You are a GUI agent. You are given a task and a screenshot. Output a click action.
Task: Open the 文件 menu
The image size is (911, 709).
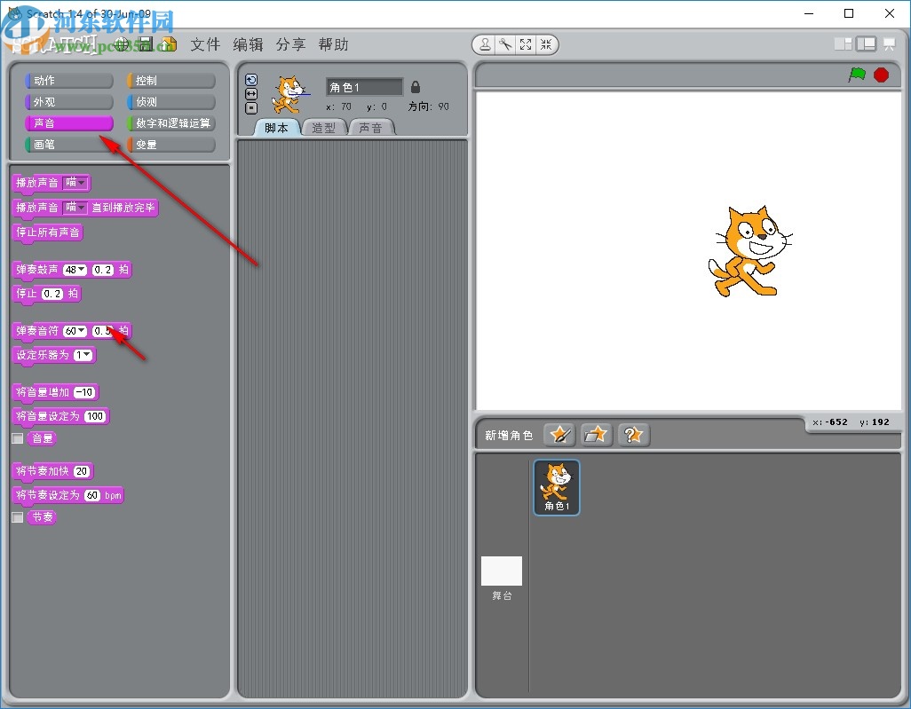pos(205,44)
